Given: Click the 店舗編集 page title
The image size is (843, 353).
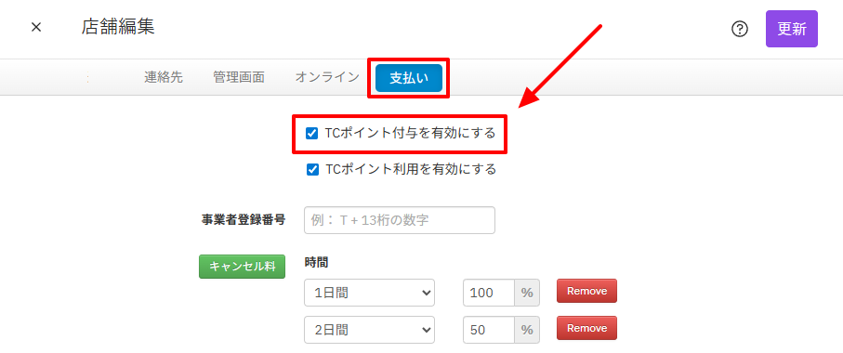Looking at the screenshot, I should click(x=118, y=27).
